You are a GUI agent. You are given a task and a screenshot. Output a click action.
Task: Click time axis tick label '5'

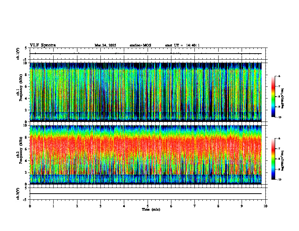click(148, 206)
